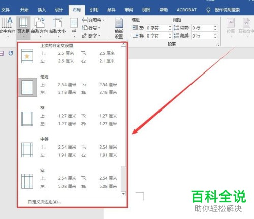The image size is (254, 219).
Task: Switch to the 邮件 tab
Action: pos(111,10)
